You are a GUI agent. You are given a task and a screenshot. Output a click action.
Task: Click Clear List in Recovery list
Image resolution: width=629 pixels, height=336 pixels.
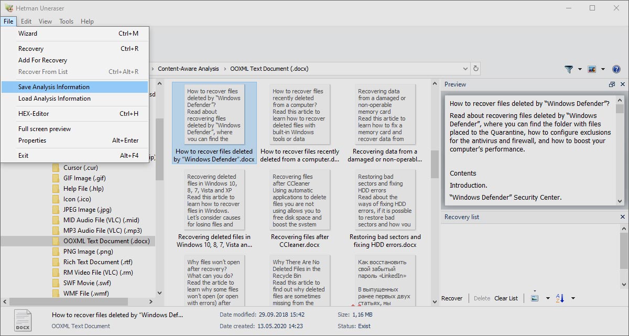pos(506,298)
